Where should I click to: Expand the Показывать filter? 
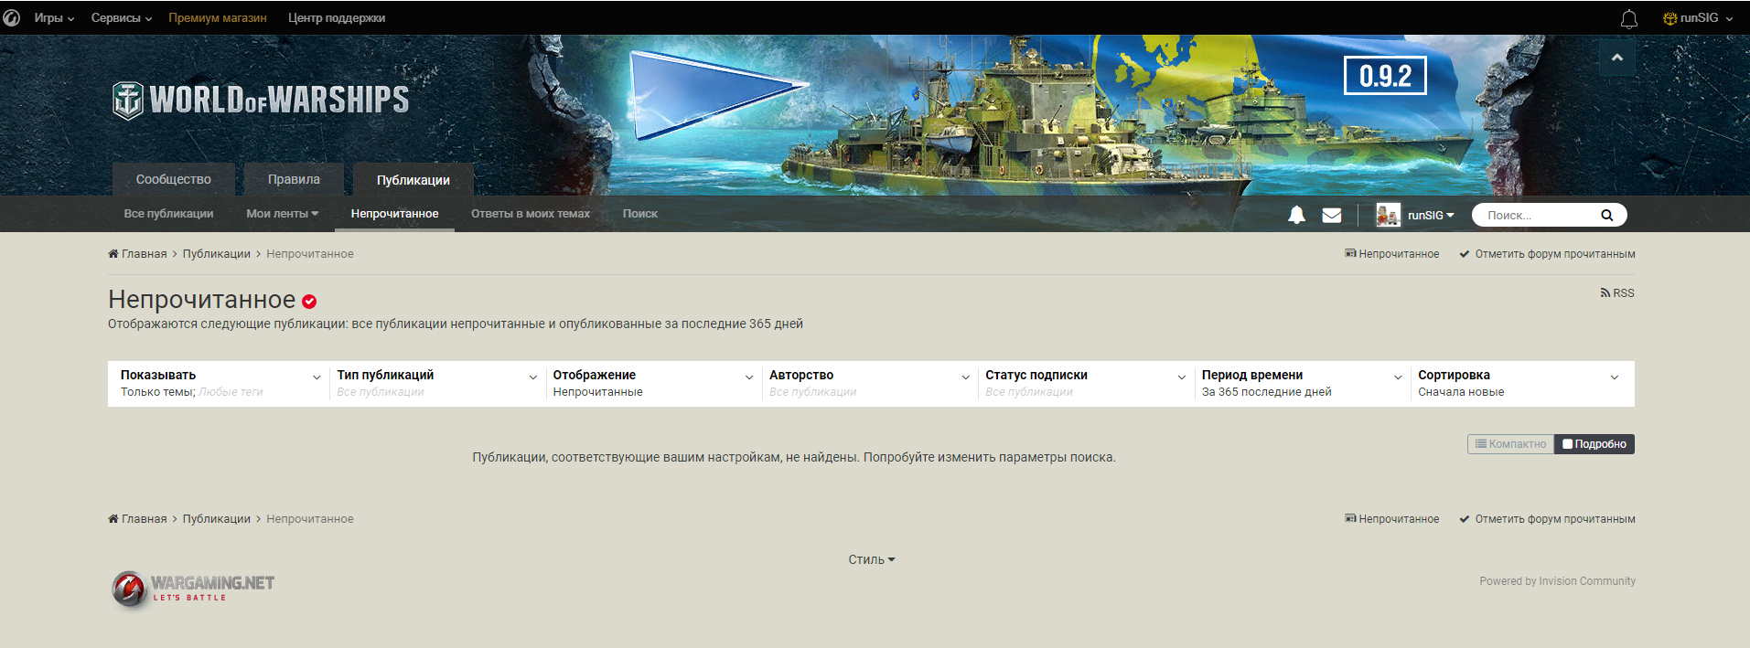click(220, 383)
